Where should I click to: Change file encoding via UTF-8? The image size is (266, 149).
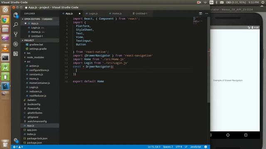tap(179, 147)
